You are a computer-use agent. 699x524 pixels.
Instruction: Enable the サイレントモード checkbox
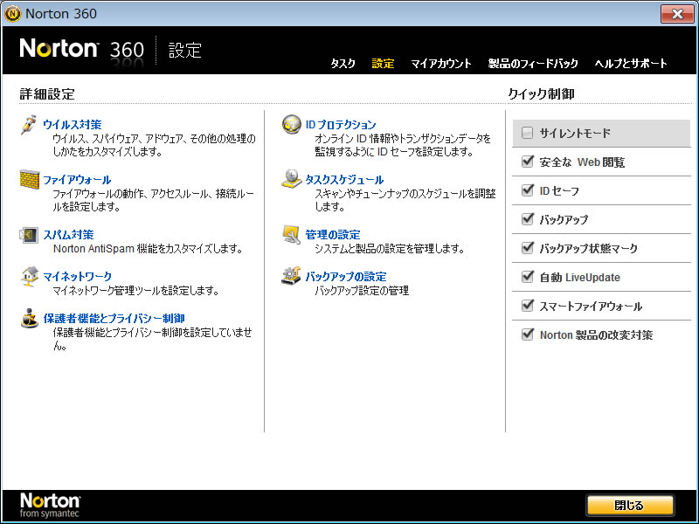click(x=527, y=134)
